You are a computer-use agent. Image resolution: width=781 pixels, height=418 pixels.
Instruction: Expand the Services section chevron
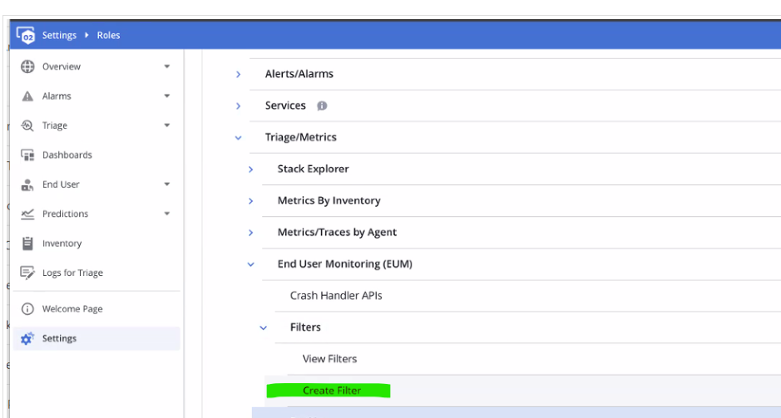238,106
